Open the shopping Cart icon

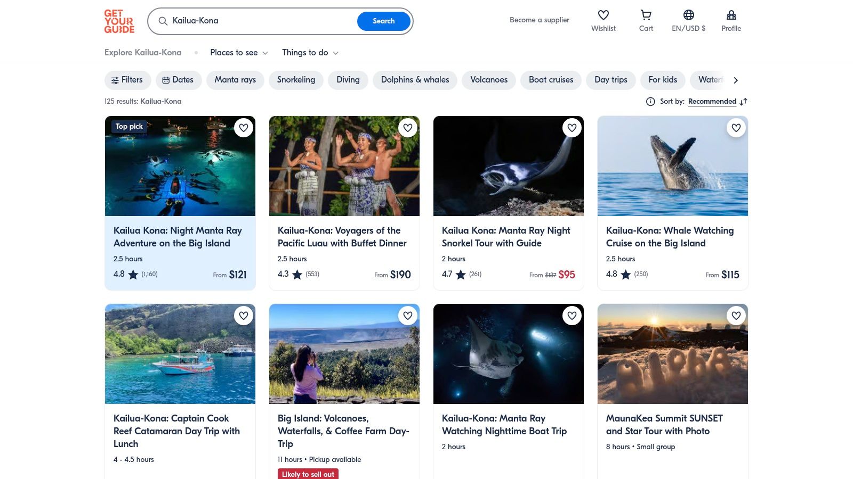tap(646, 15)
